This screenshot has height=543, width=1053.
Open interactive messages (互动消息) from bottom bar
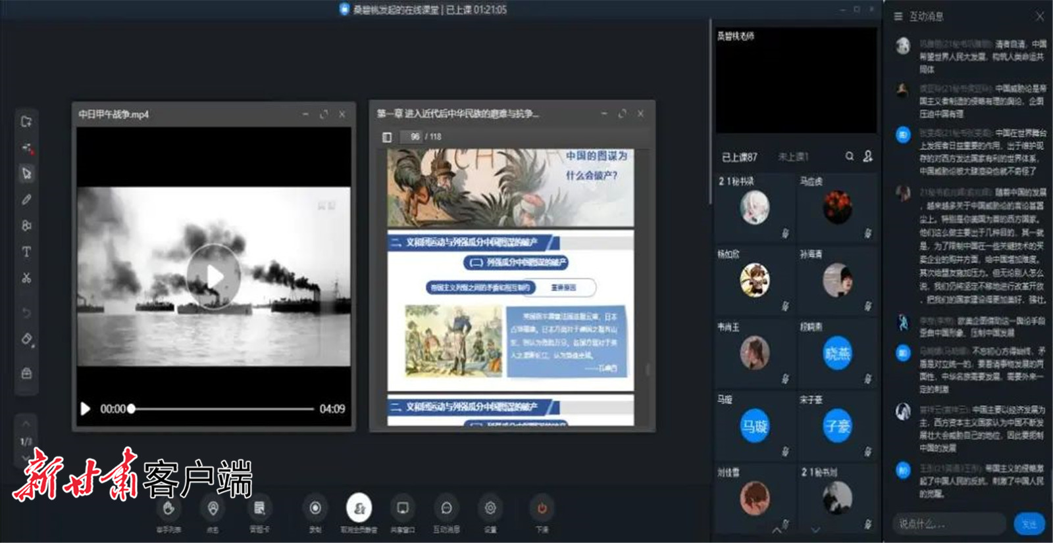click(446, 513)
